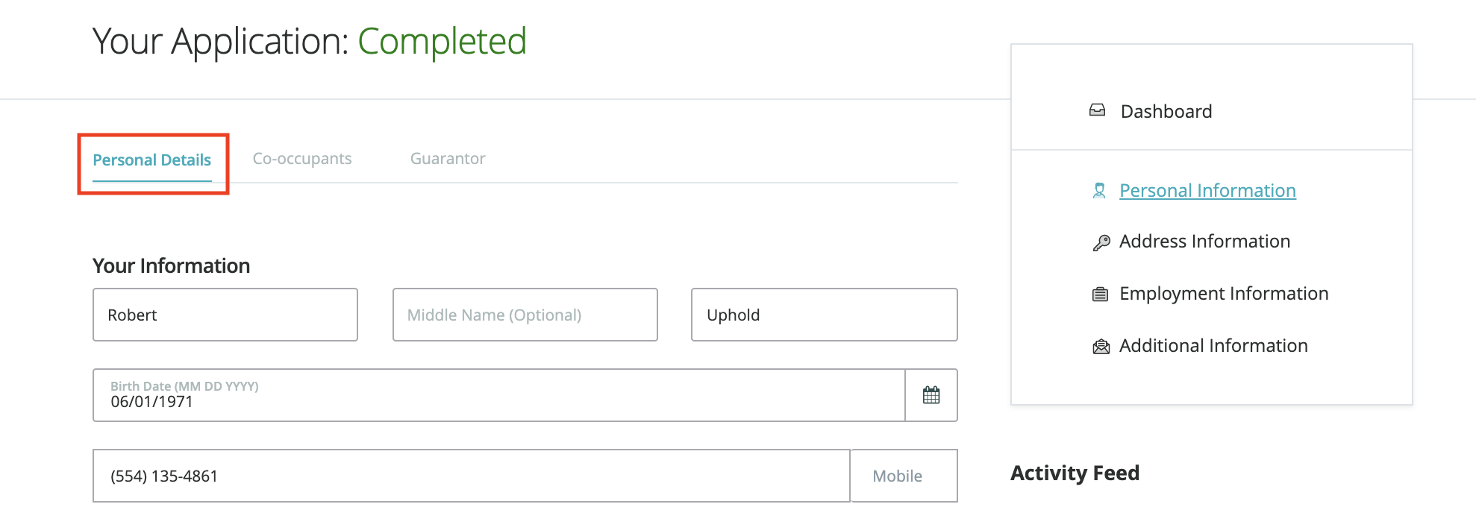Switch to the Co-occupants tab
This screenshot has height=510, width=1476.
pyautogui.click(x=302, y=159)
